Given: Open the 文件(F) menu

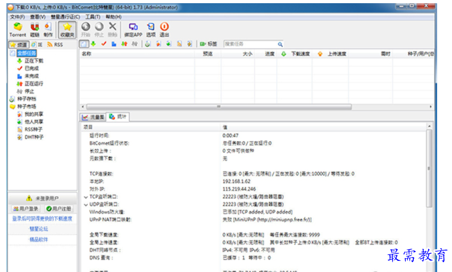Looking at the screenshot, I should (18, 17).
